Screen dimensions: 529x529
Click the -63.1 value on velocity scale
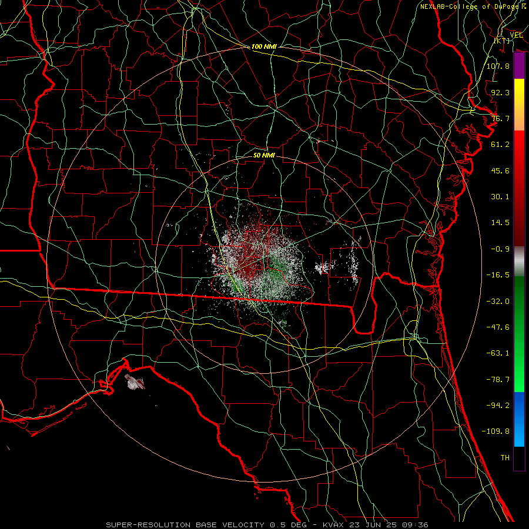coord(498,353)
